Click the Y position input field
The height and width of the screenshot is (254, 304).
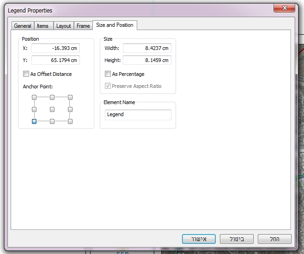click(55, 60)
